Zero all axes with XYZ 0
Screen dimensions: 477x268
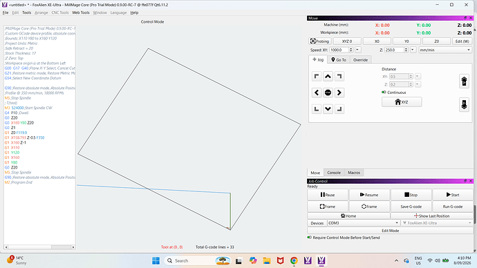tap(347, 41)
